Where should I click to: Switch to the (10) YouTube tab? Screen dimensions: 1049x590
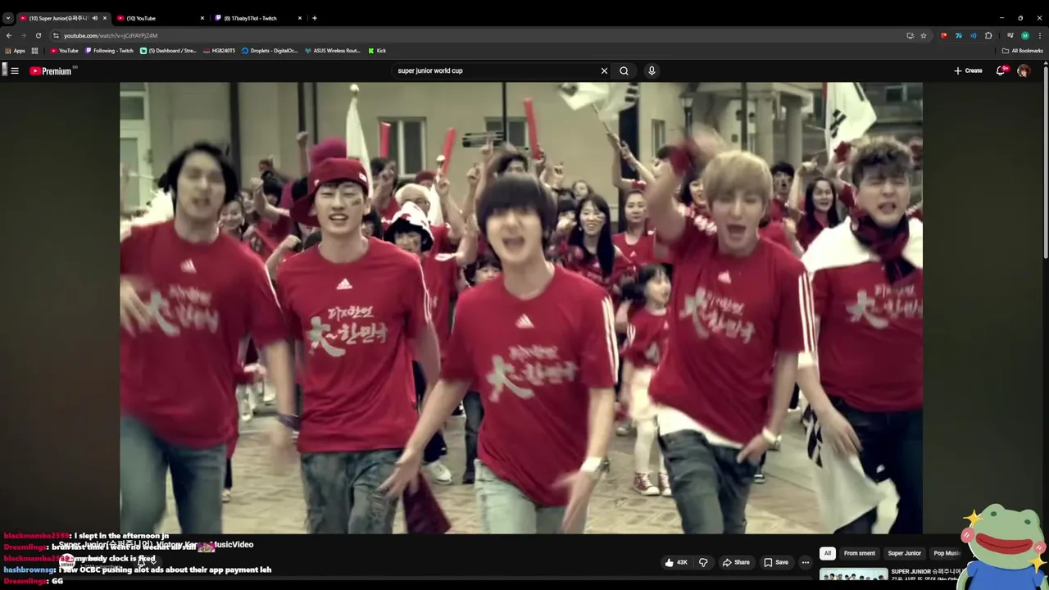point(160,18)
